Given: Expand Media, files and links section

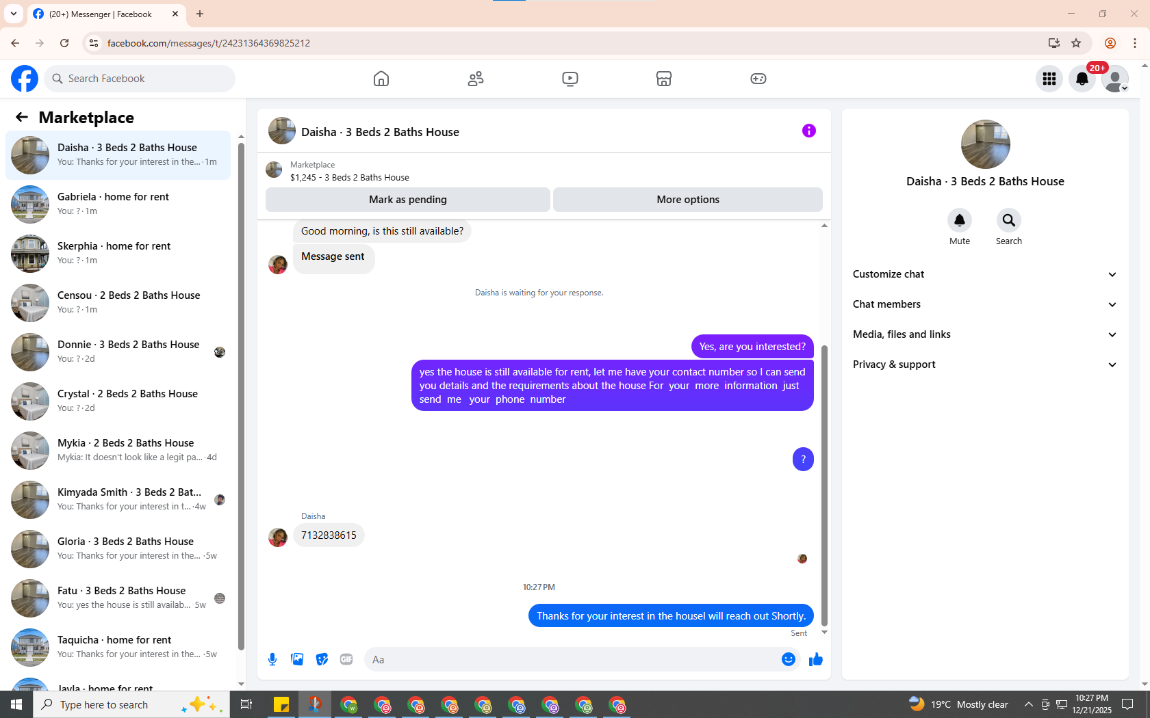Looking at the screenshot, I should 986,334.
